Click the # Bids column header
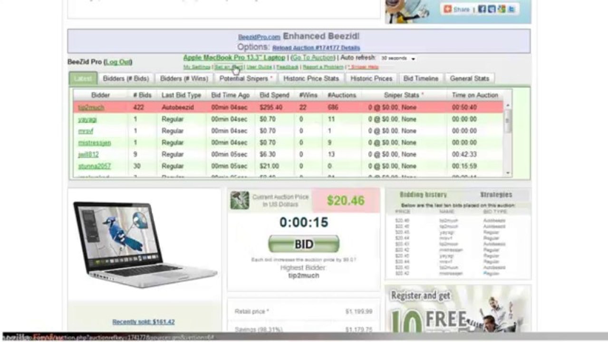Image resolution: width=608 pixels, height=342 pixels. [142, 95]
